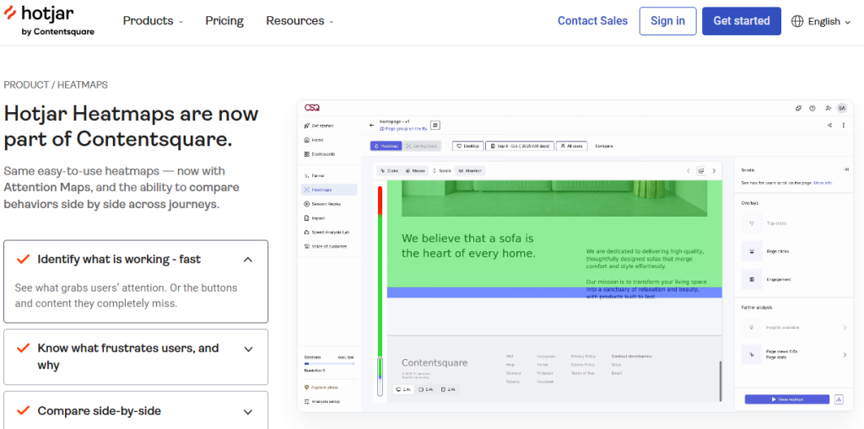Open the Pricing page
This screenshot has height=429, width=864.
tap(224, 21)
